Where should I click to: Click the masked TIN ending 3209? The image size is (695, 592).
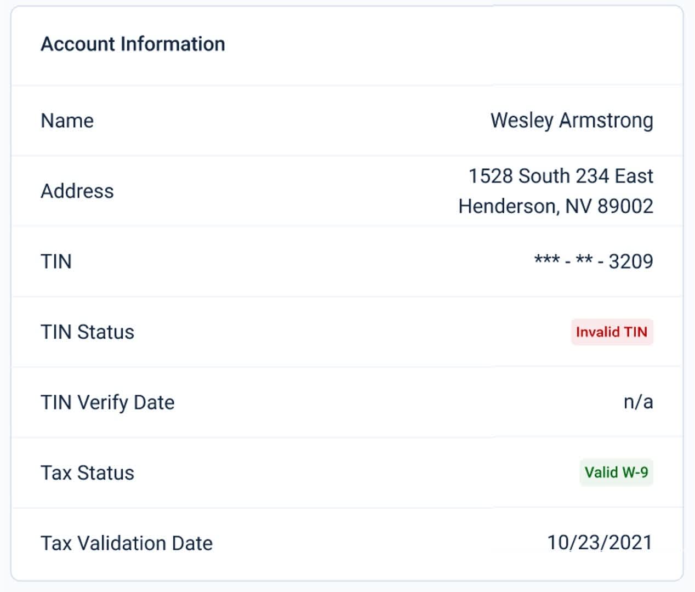tap(594, 261)
